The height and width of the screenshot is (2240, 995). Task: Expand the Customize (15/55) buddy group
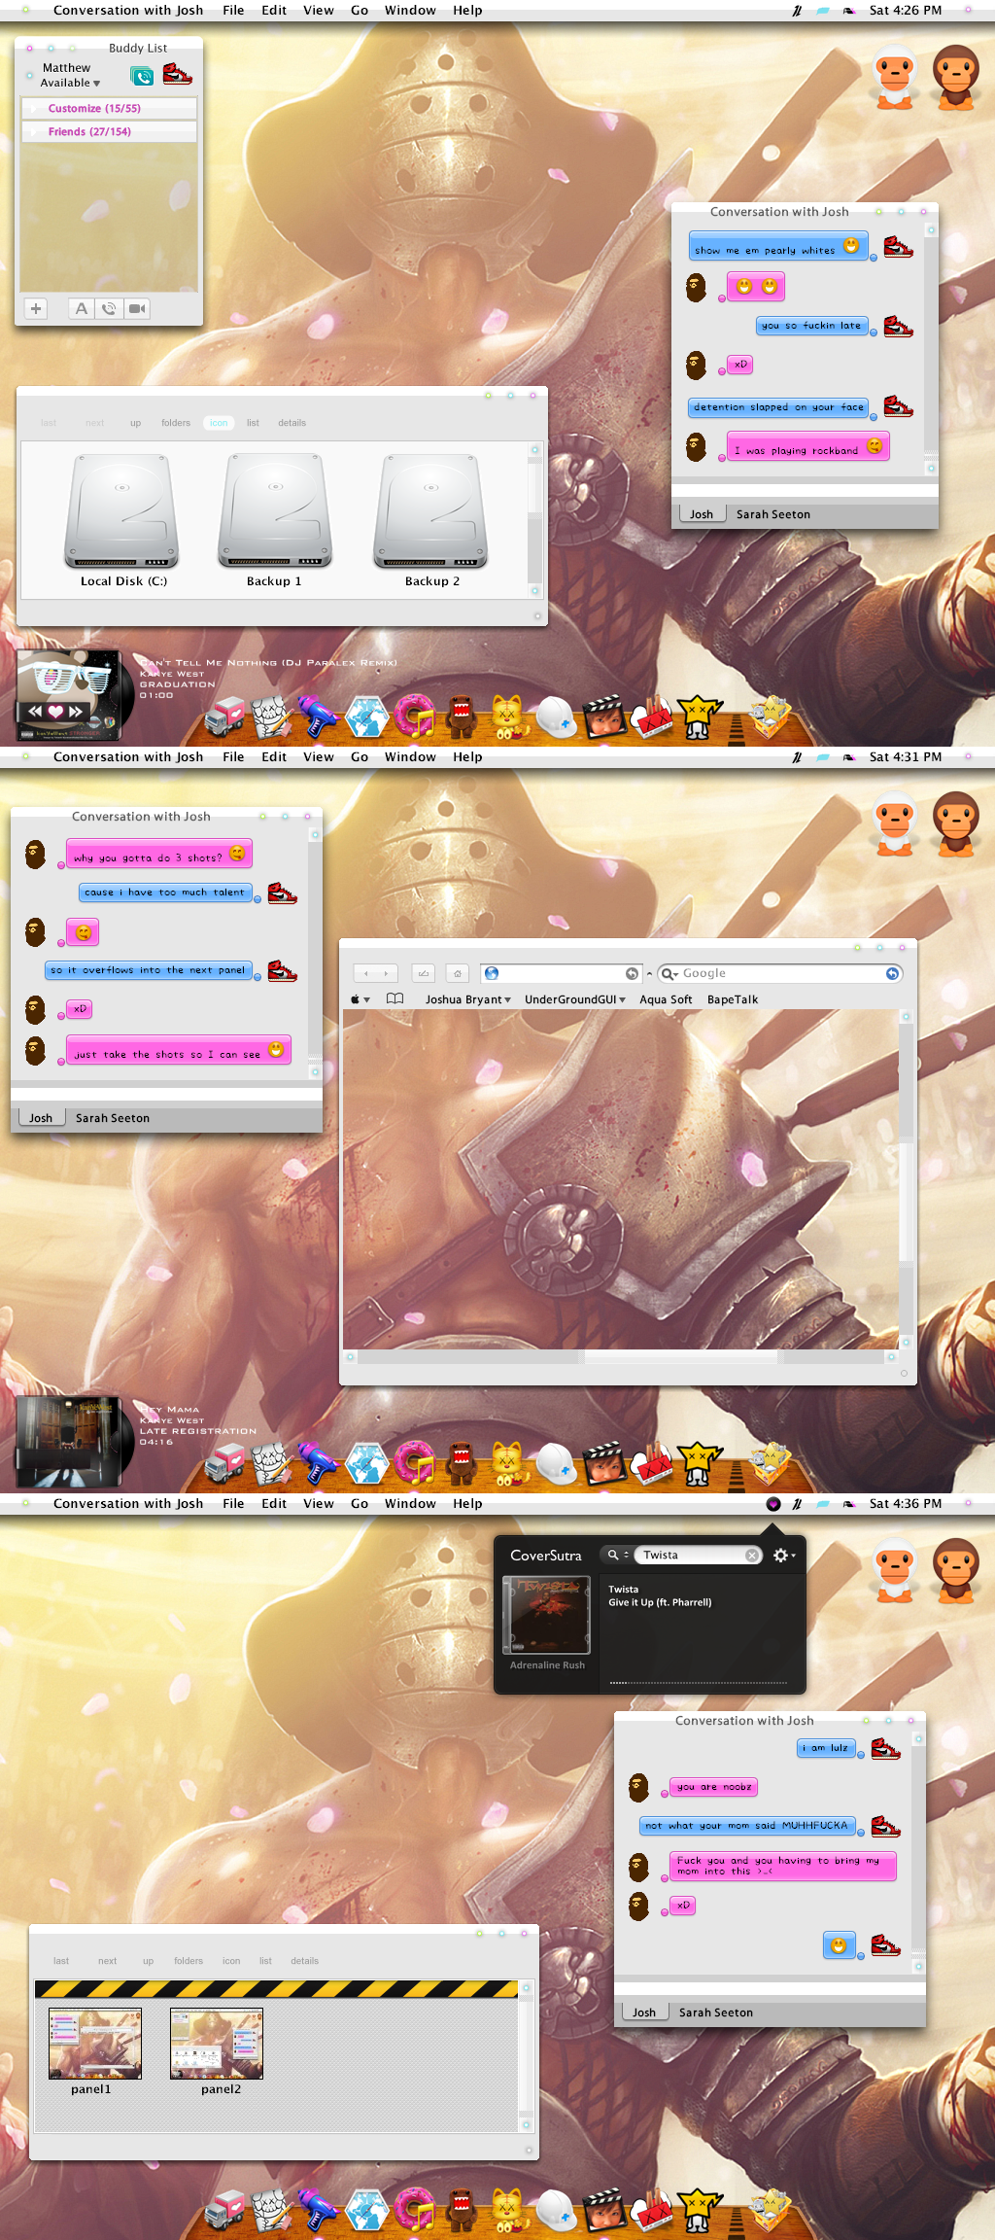[109, 108]
